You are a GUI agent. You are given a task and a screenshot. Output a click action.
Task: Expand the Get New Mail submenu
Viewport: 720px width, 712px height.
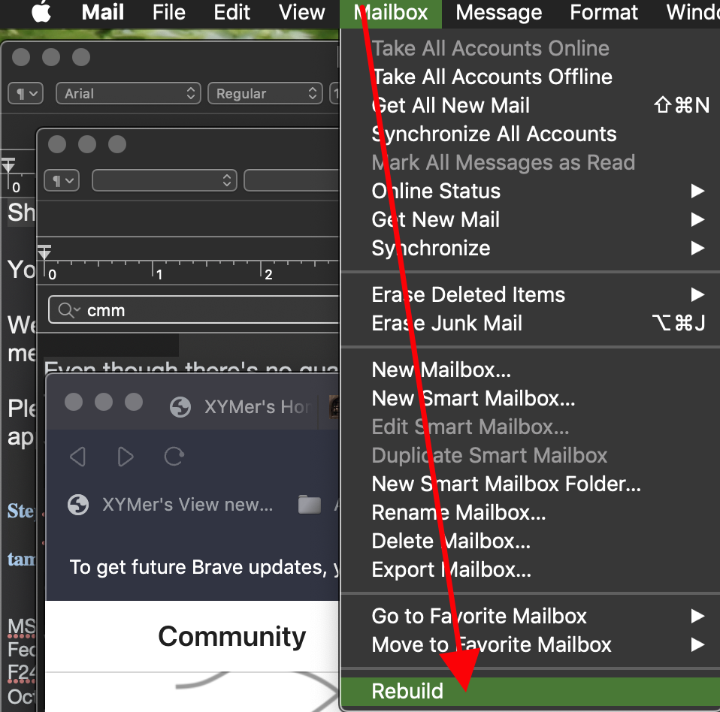tap(531, 219)
